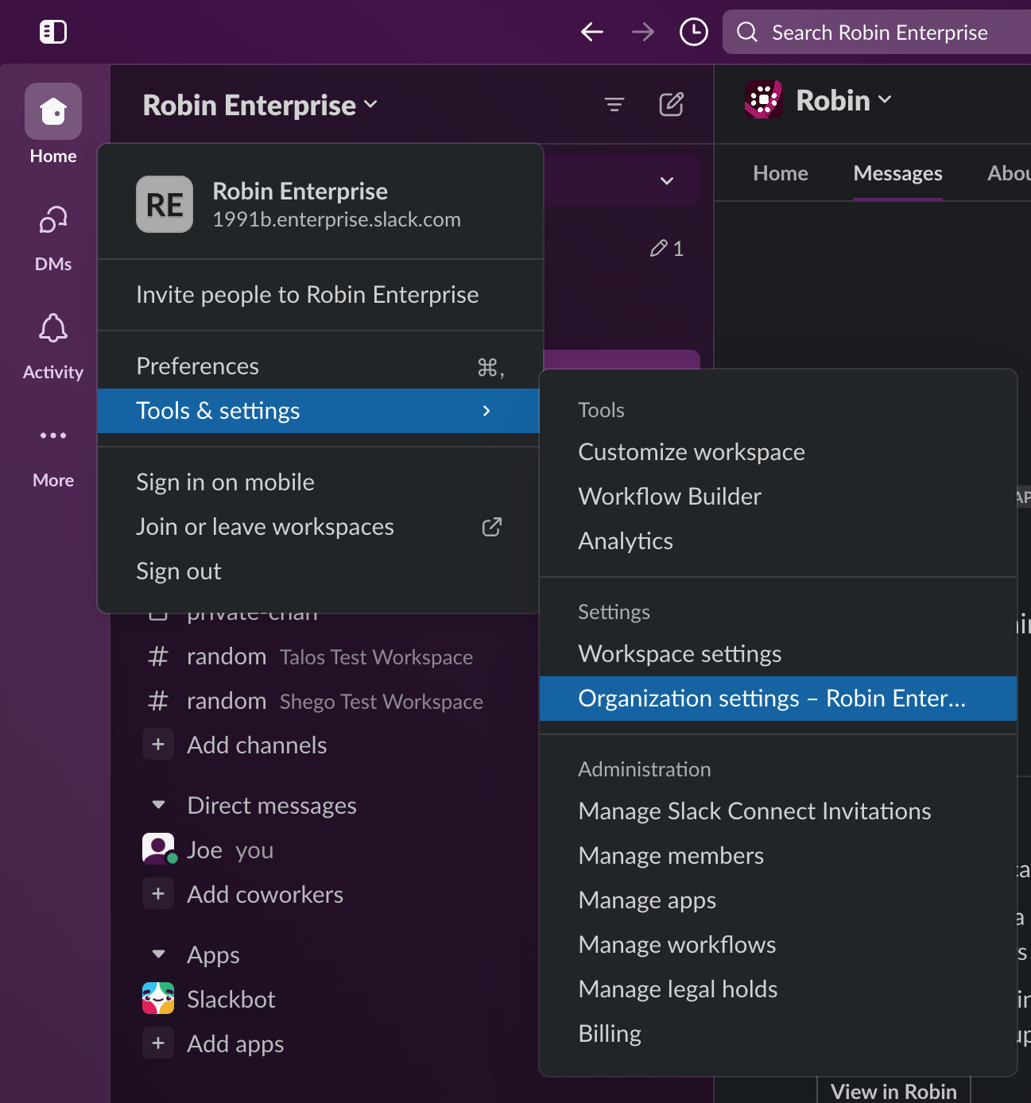Collapse the Direct messages section
1031x1103 pixels.
coord(157,804)
